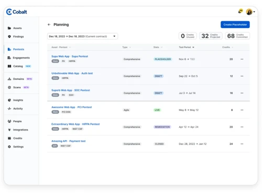Open more options for Supa Pentest row
The height and width of the screenshot is (196, 262).
point(242,59)
